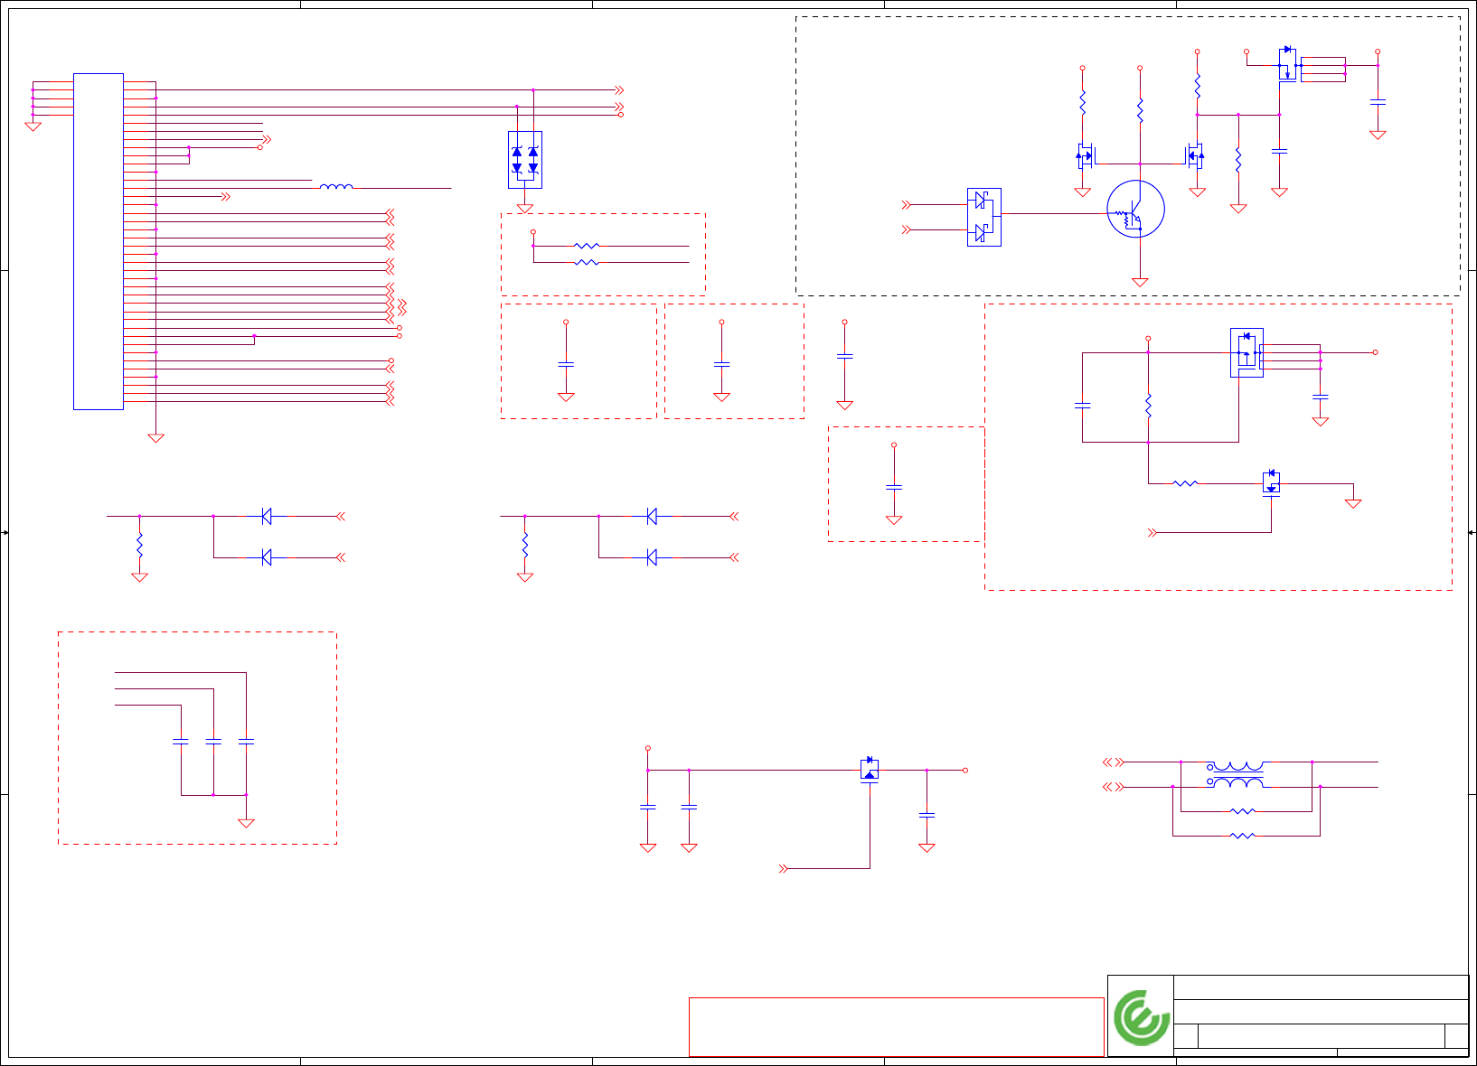The image size is (1477, 1066).
Task: Select the output capacitor right of the bottom-center MOSFET
Action: 927,815
